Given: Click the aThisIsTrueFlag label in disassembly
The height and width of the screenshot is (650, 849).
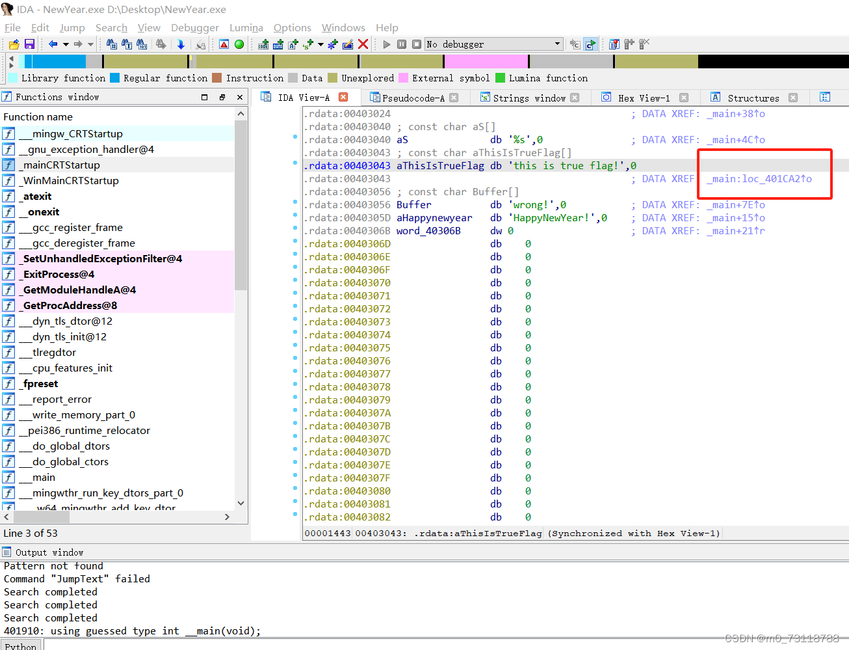Looking at the screenshot, I should 440,165.
